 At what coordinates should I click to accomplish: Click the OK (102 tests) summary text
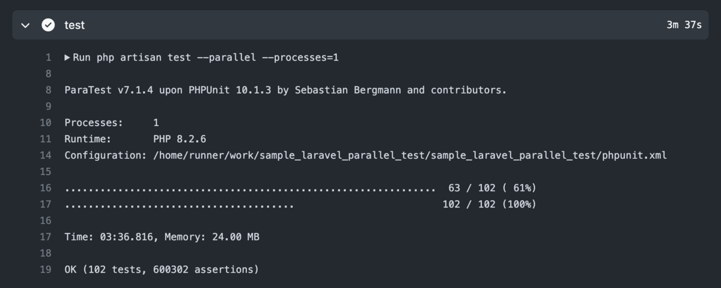pyautogui.click(x=162, y=269)
